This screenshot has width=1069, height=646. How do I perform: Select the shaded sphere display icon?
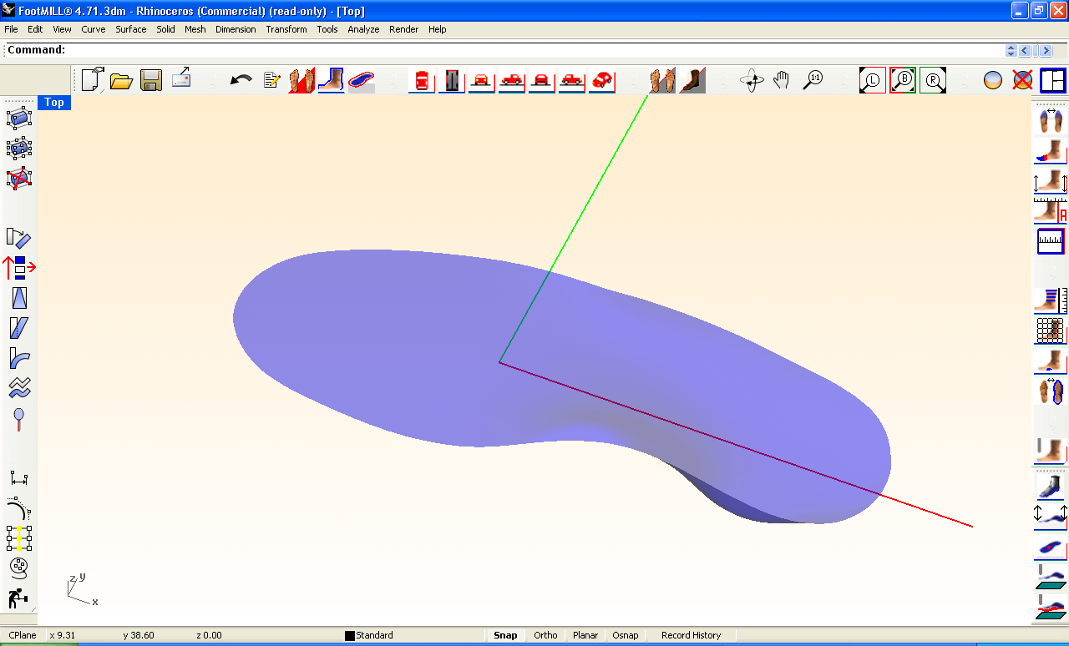(992, 81)
